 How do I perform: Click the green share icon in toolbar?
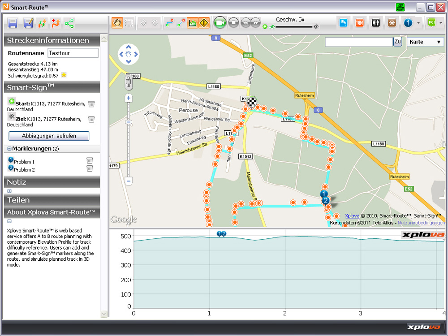point(69,23)
